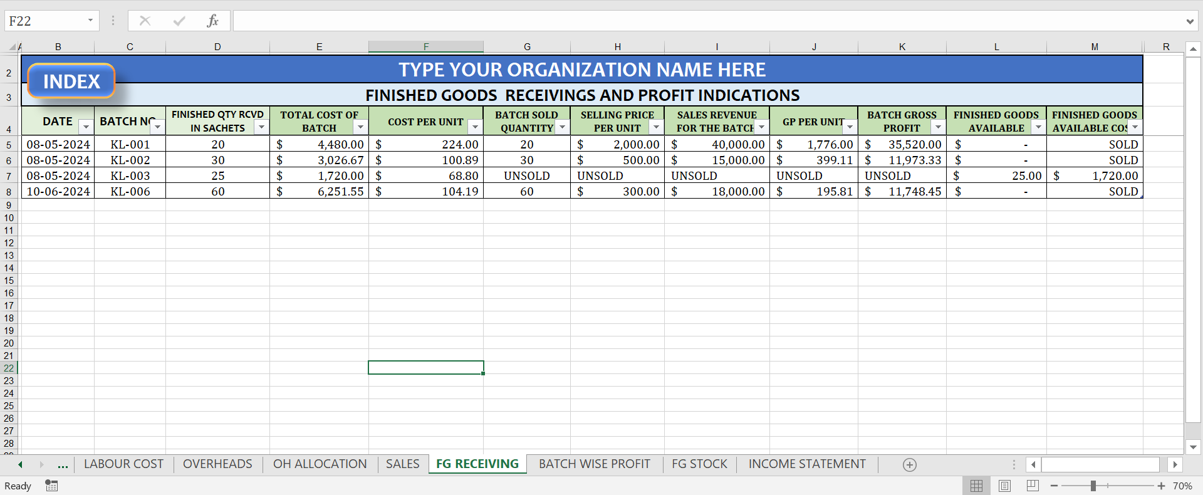Select column M header
The width and height of the screenshot is (1203, 495).
[x=1095, y=46]
